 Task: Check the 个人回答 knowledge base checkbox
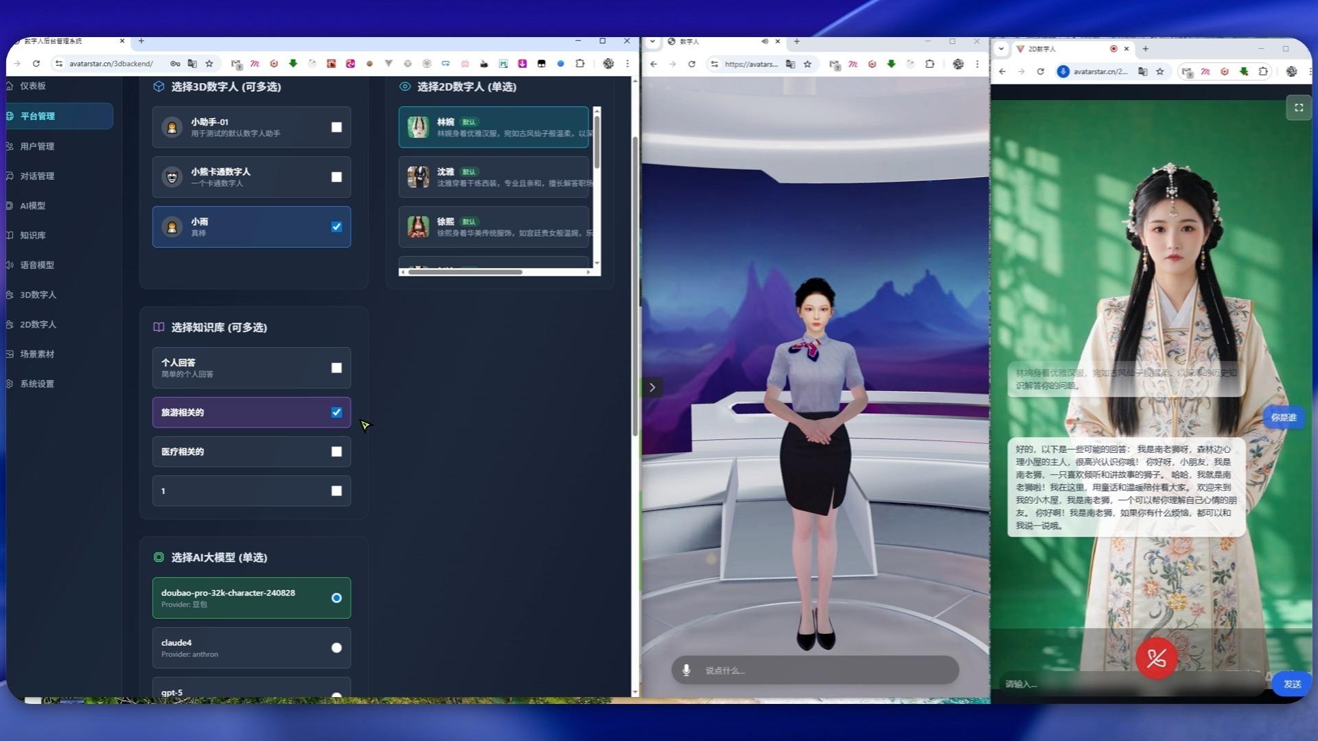[336, 368]
